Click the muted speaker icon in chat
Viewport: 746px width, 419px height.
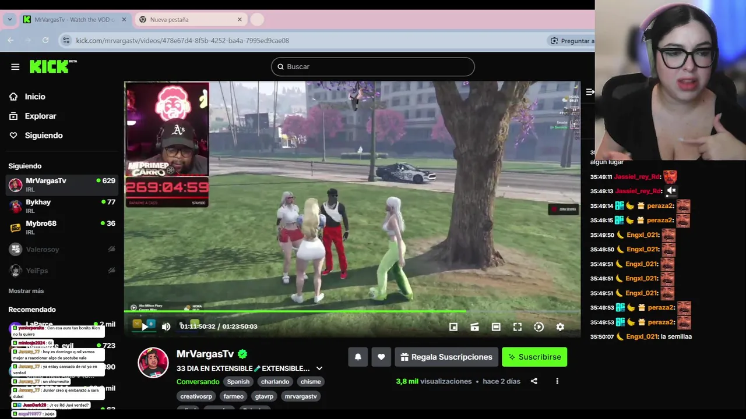point(671,190)
